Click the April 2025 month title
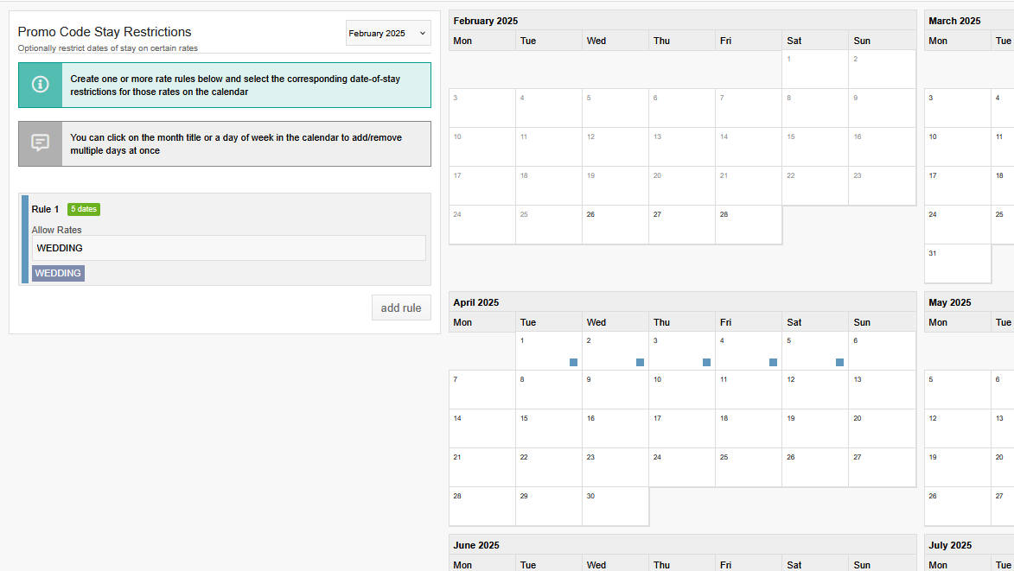This screenshot has width=1014, height=571. point(476,302)
